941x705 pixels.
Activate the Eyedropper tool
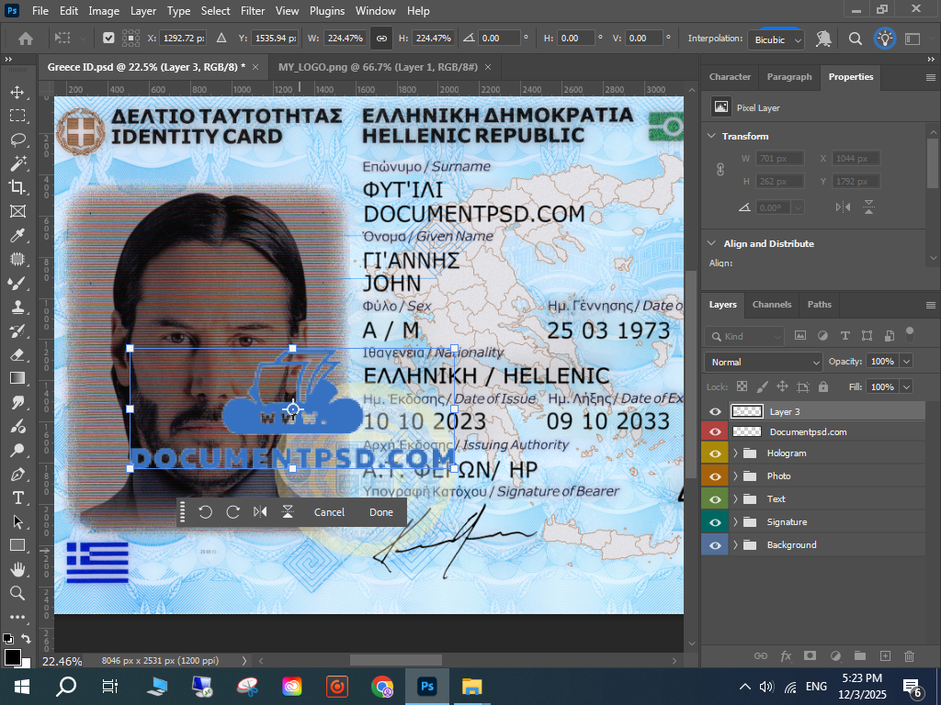[17, 235]
